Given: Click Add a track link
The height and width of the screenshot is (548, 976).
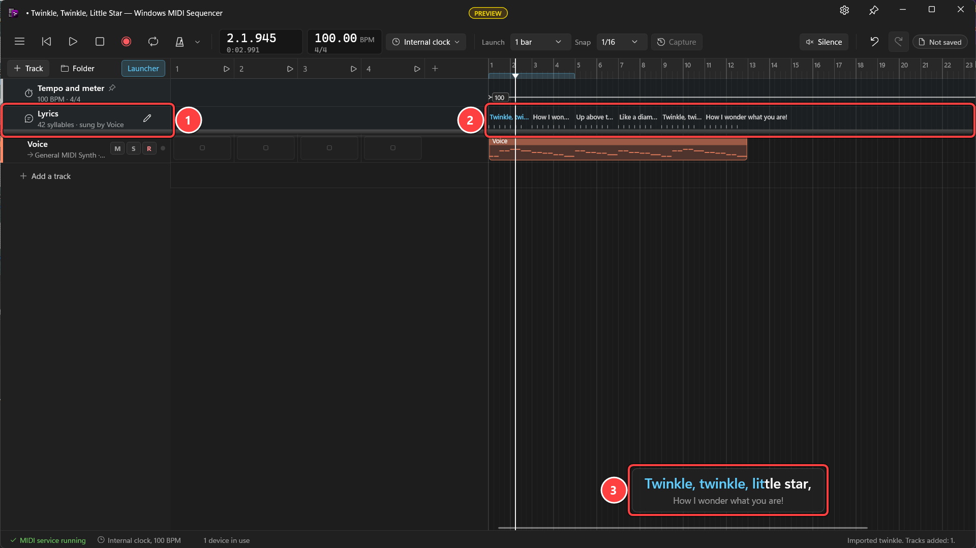Looking at the screenshot, I should tap(45, 176).
